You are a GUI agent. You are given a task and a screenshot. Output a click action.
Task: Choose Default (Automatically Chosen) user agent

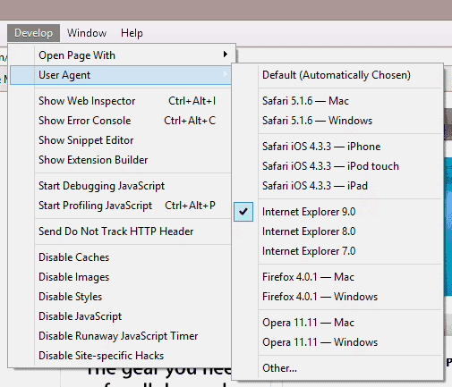click(x=337, y=75)
